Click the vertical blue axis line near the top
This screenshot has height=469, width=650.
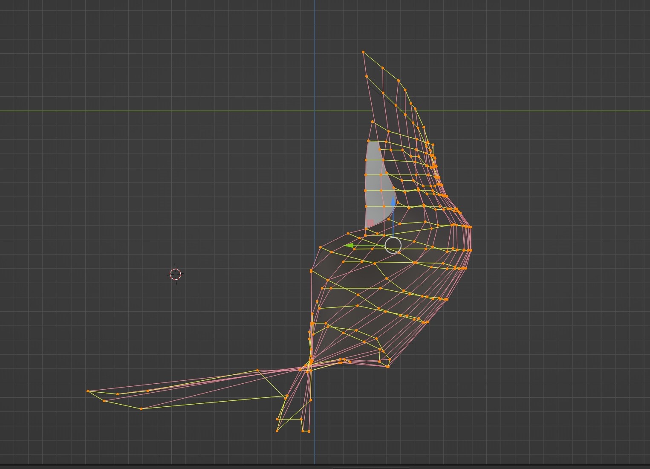(315, 26)
